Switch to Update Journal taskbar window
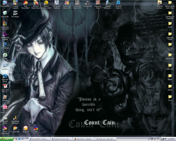 pos(62,139)
